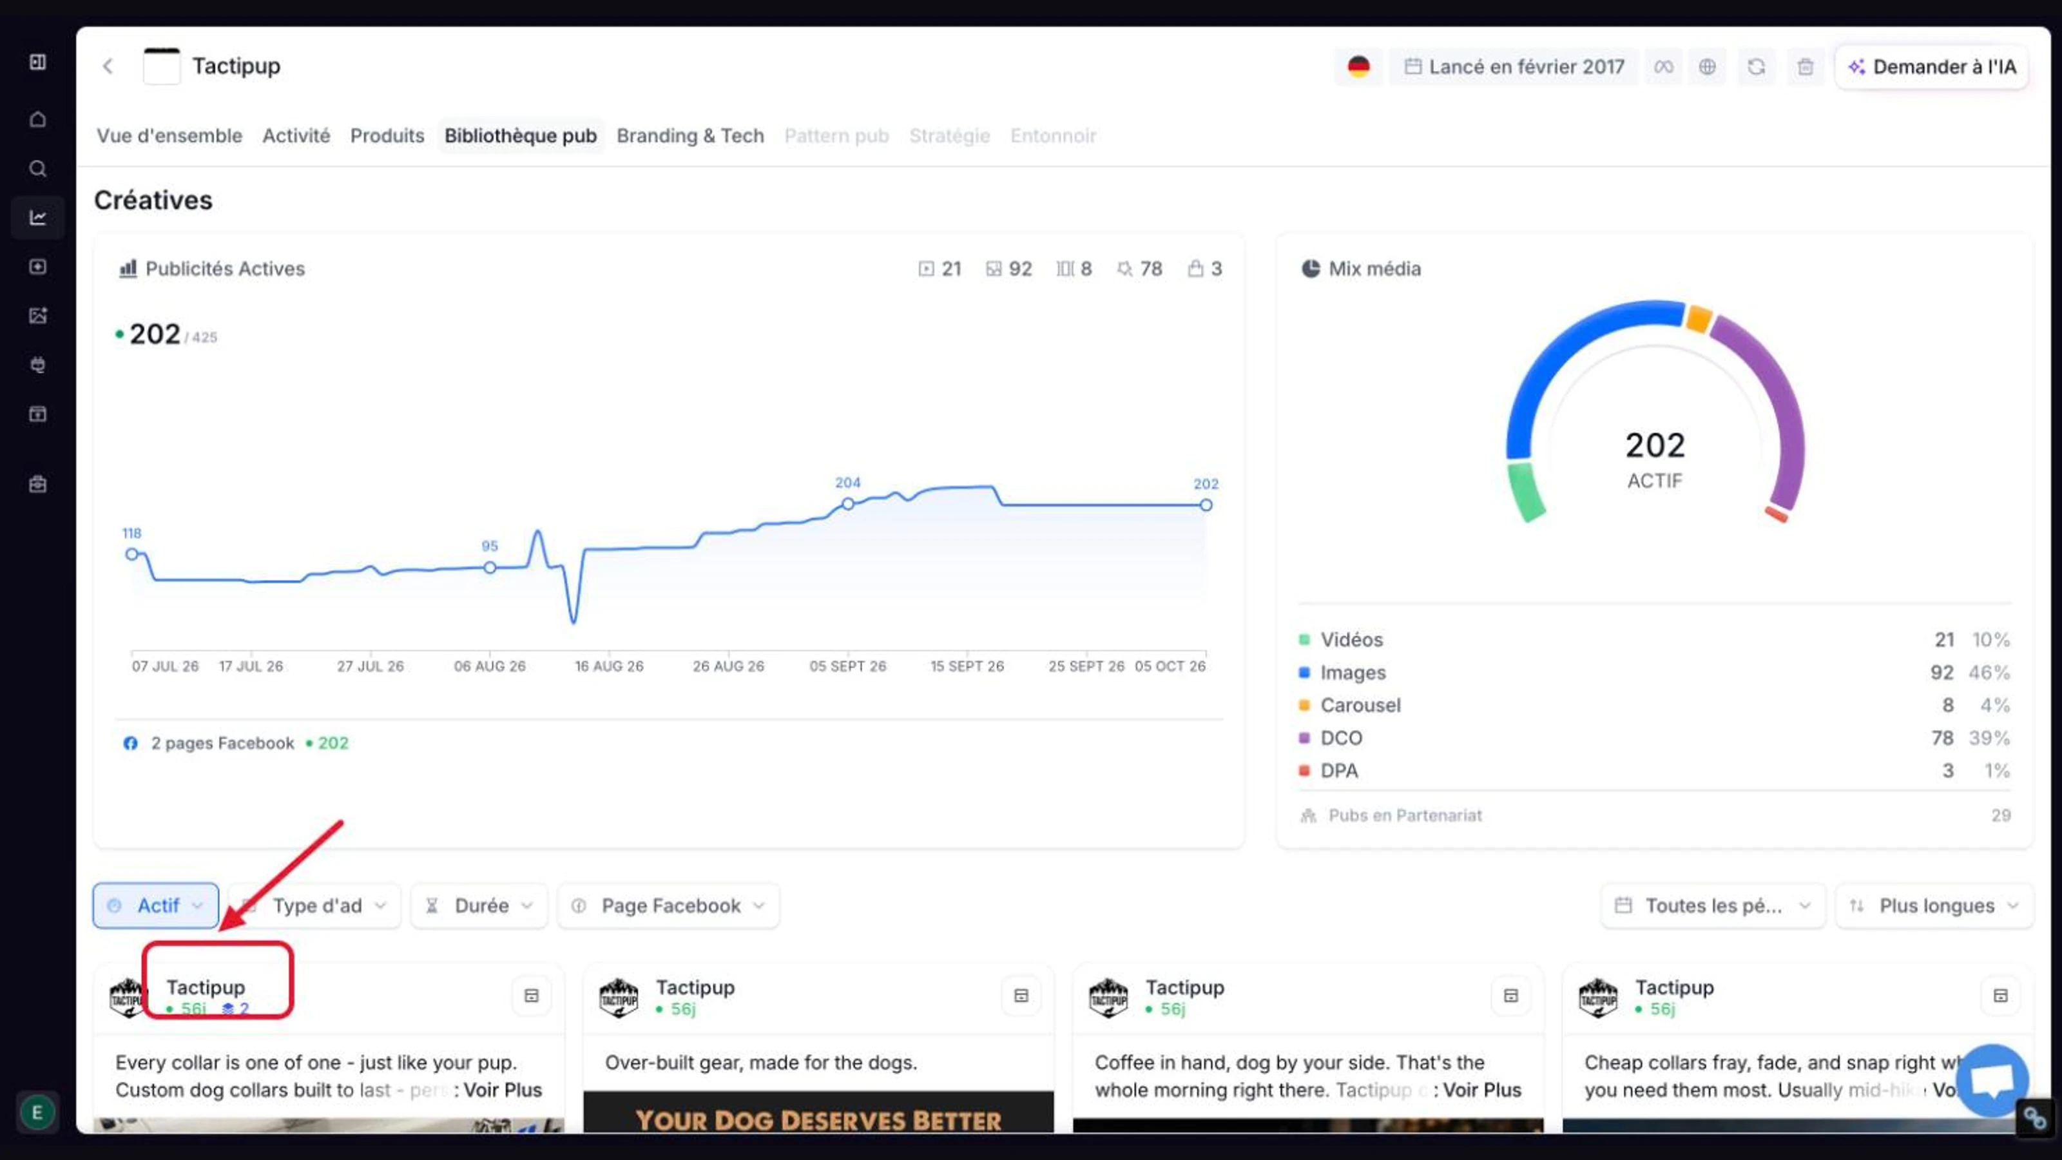Go back with the left arrow
This screenshot has height=1160, width=2062.
(108, 66)
